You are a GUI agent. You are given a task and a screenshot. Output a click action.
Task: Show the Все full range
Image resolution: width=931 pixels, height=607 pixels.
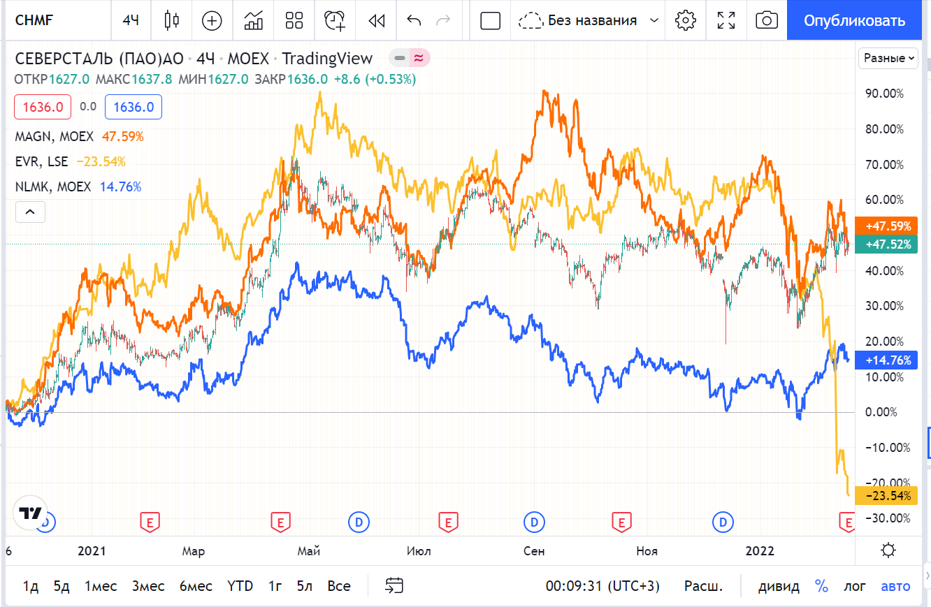pyautogui.click(x=339, y=586)
